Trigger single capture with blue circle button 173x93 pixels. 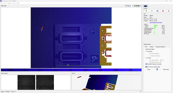click(x=157, y=11)
